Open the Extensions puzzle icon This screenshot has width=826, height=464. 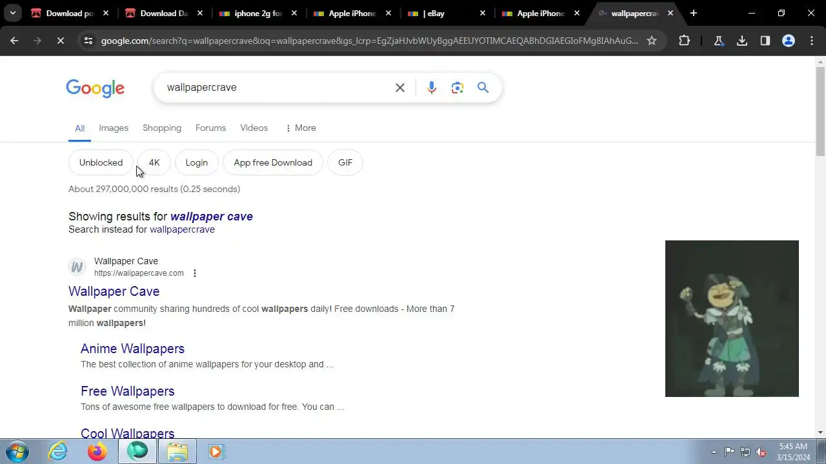coord(684,41)
